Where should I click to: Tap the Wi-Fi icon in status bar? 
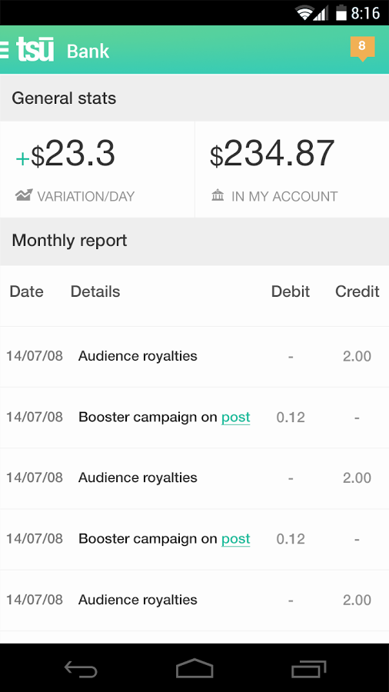304,13
